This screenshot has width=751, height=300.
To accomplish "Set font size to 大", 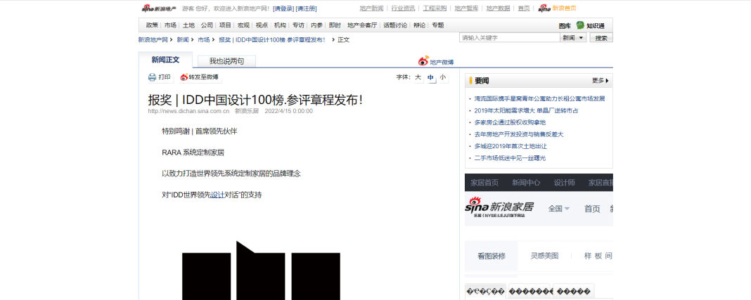I will tap(418, 77).
